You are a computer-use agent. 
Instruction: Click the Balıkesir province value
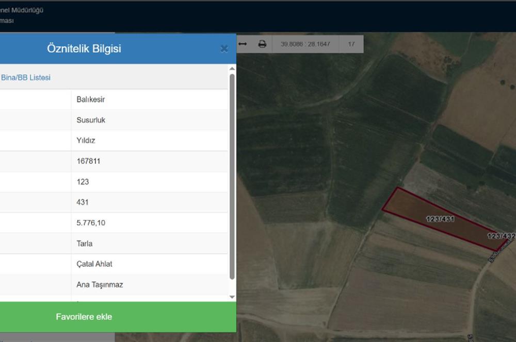point(91,99)
